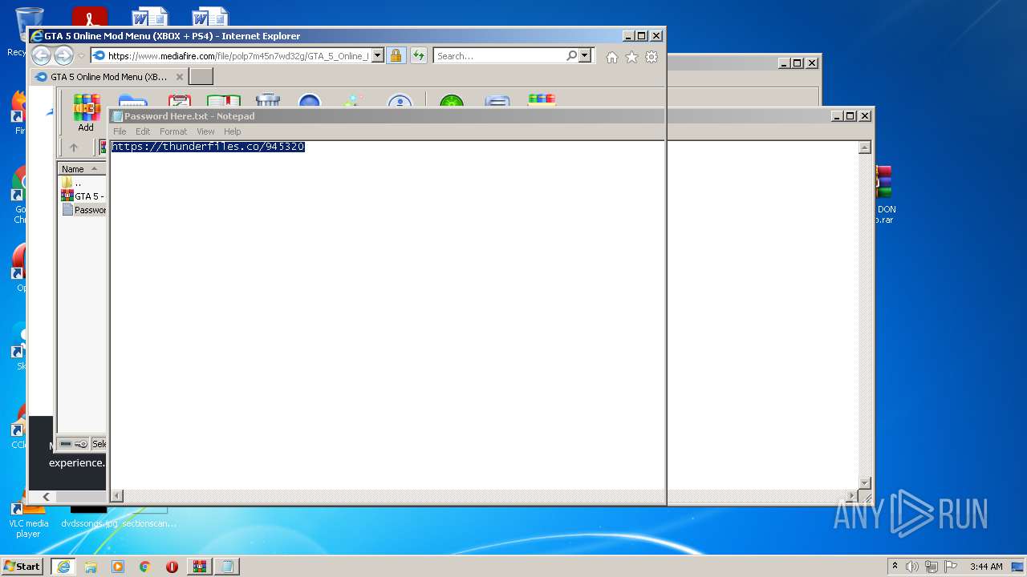Show hidden system tray icons

pyautogui.click(x=895, y=567)
